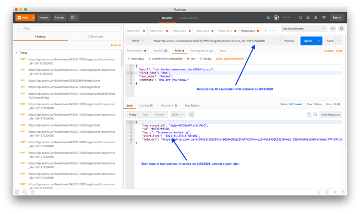Screen dimensions: 360x214
Task: Click environment quick look eye icon
Action: (x=332, y=29)
